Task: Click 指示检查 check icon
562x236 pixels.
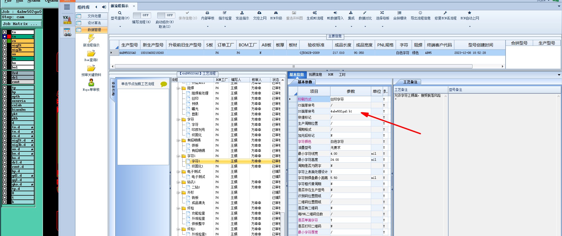Action: click(225, 13)
